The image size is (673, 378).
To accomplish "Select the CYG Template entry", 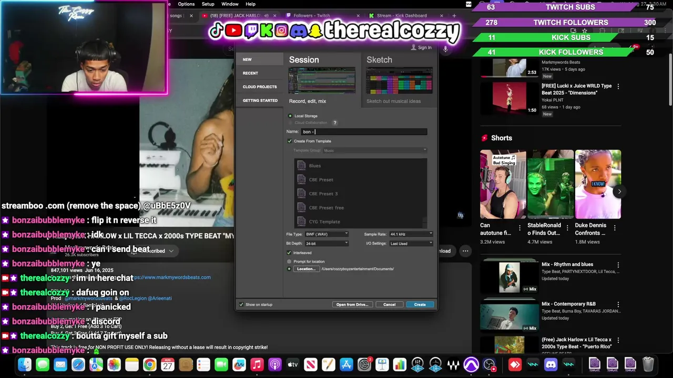I will point(360,222).
